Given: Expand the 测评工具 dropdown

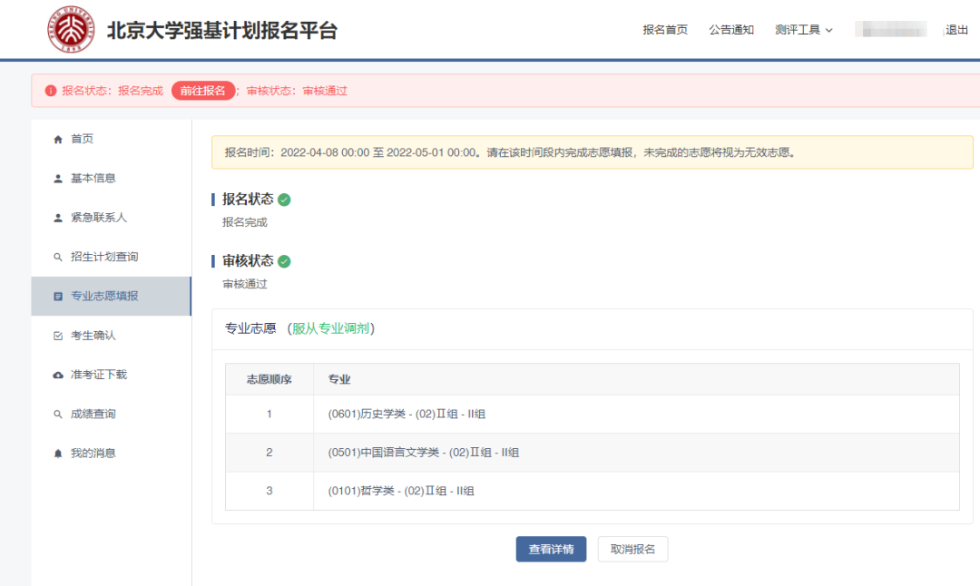Looking at the screenshot, I should pyautogui.click(x=799, y=30).
